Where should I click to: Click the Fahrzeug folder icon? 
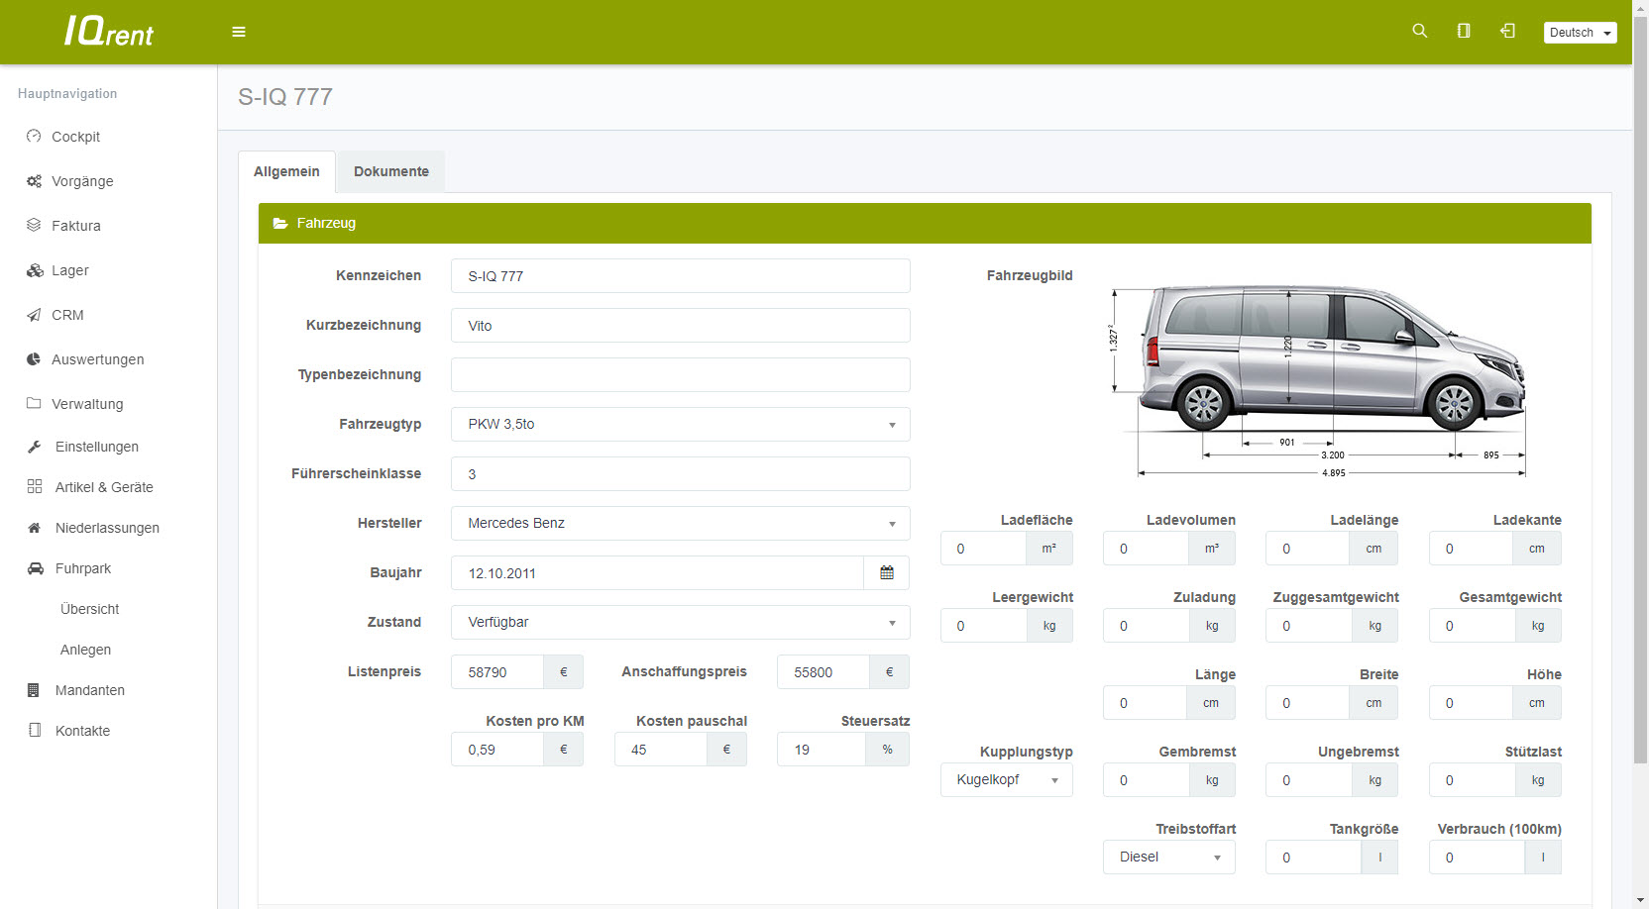click(x=280, y=224)
